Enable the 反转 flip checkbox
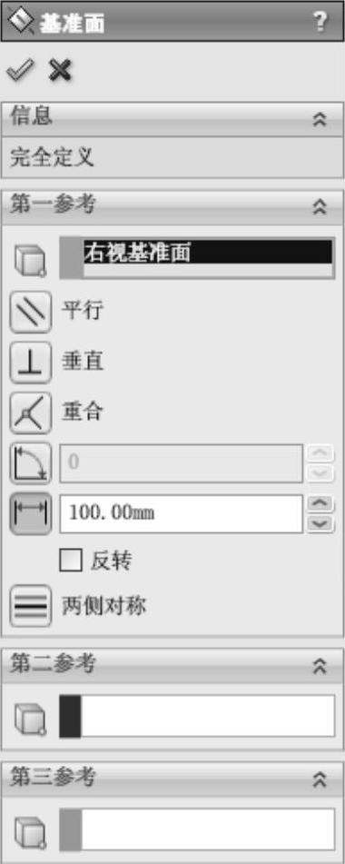 tap(71, 561)
